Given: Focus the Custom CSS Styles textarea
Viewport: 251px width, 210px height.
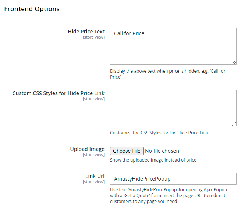Looking at the screenshot, I should (173, 108).
